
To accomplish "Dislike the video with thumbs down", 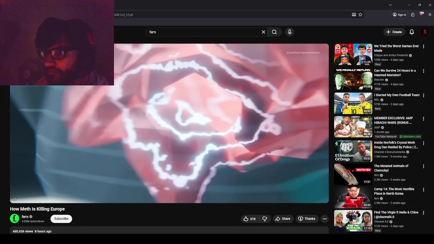I will point(265,219).
